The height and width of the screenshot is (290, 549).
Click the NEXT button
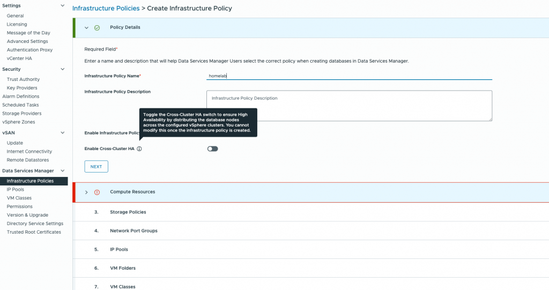(97, 167)
